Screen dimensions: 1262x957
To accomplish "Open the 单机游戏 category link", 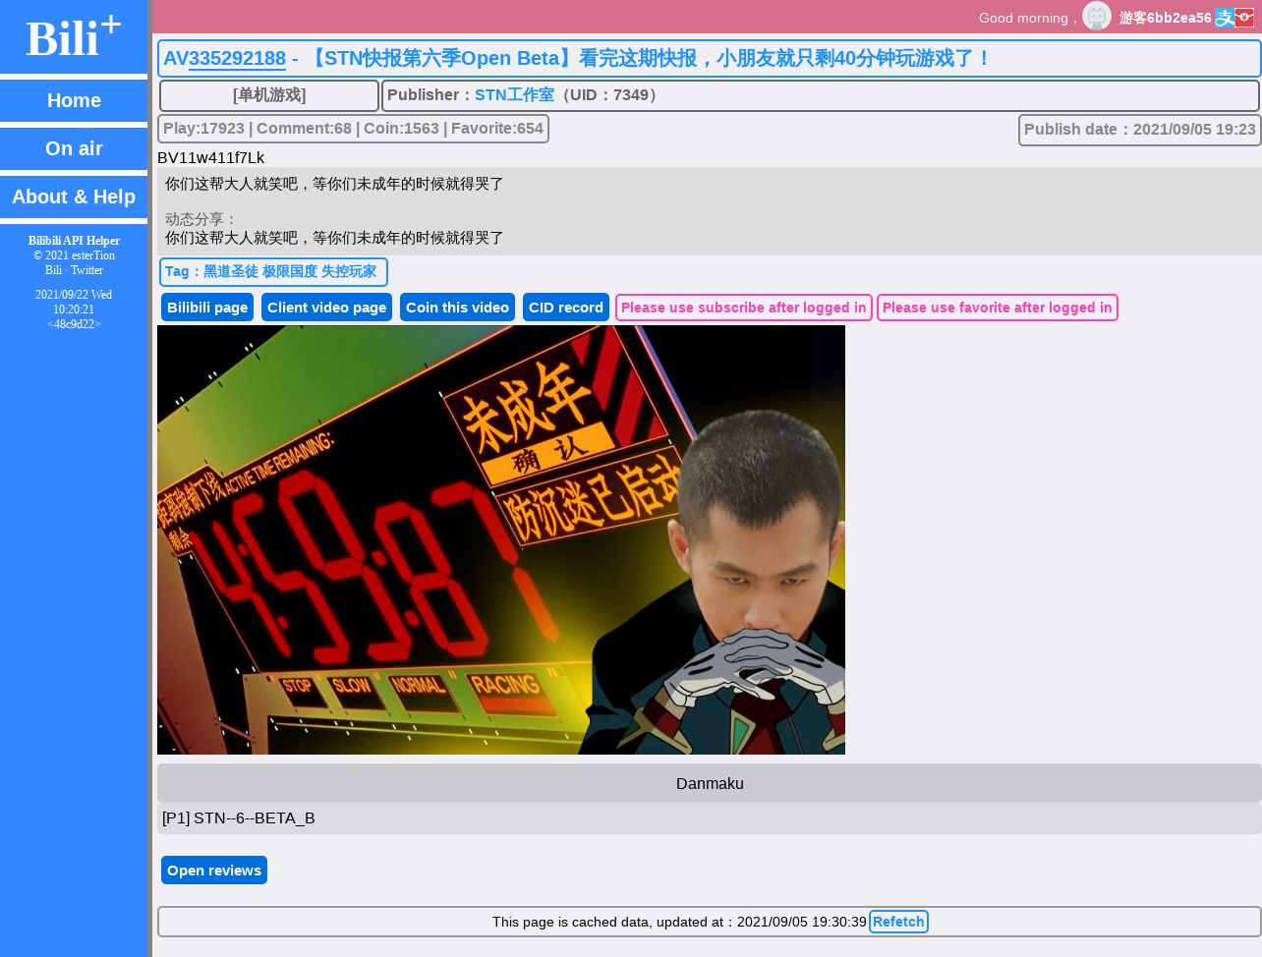I will [x=269, y=95].
